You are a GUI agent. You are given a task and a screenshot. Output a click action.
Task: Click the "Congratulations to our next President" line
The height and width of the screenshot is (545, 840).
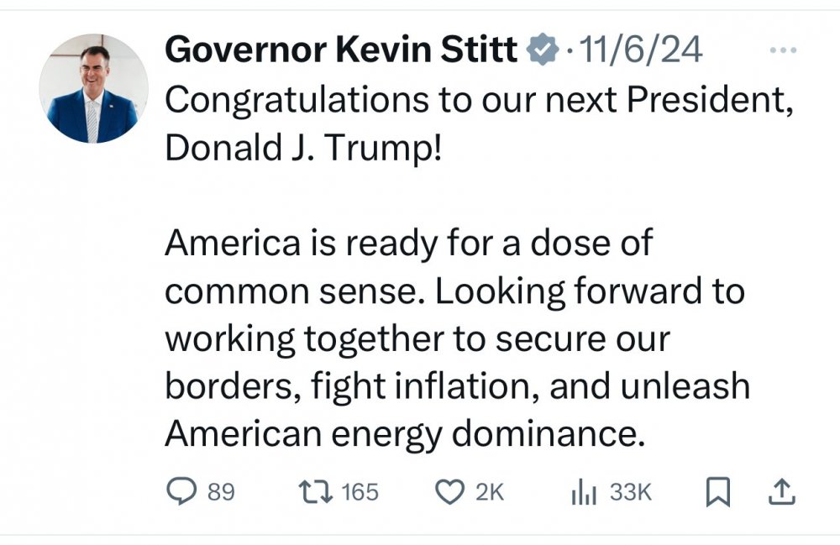pyautogui.click(x=478, y=101)
